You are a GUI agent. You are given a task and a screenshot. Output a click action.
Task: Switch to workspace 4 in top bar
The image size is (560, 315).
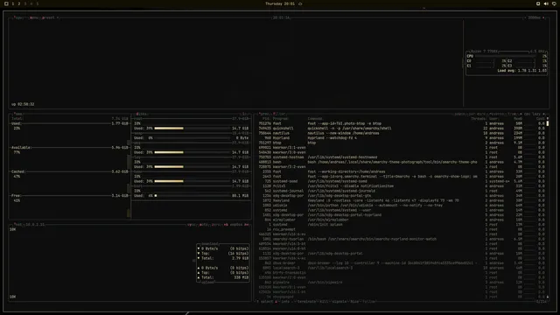[x=31, y=3]
